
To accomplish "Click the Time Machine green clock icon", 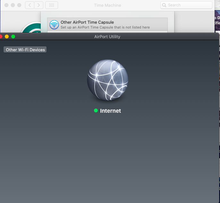I will pos(31,27).
